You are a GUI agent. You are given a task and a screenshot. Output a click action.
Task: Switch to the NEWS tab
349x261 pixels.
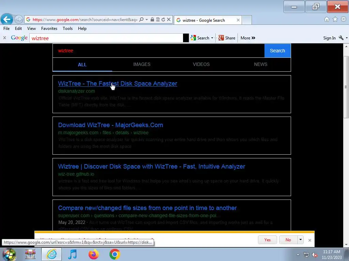(x=261, y=64)
